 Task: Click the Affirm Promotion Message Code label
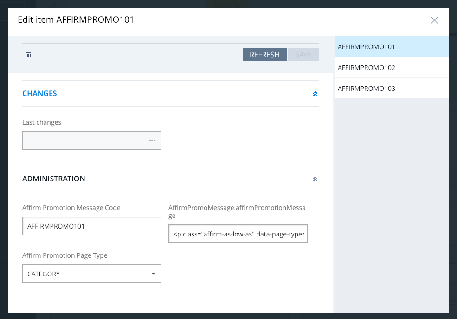click(71, 208)
